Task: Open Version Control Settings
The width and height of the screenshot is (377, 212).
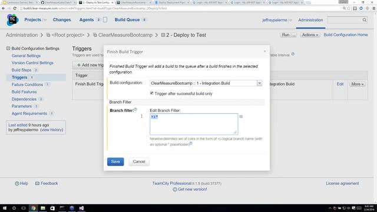Action: coord(32,63)
